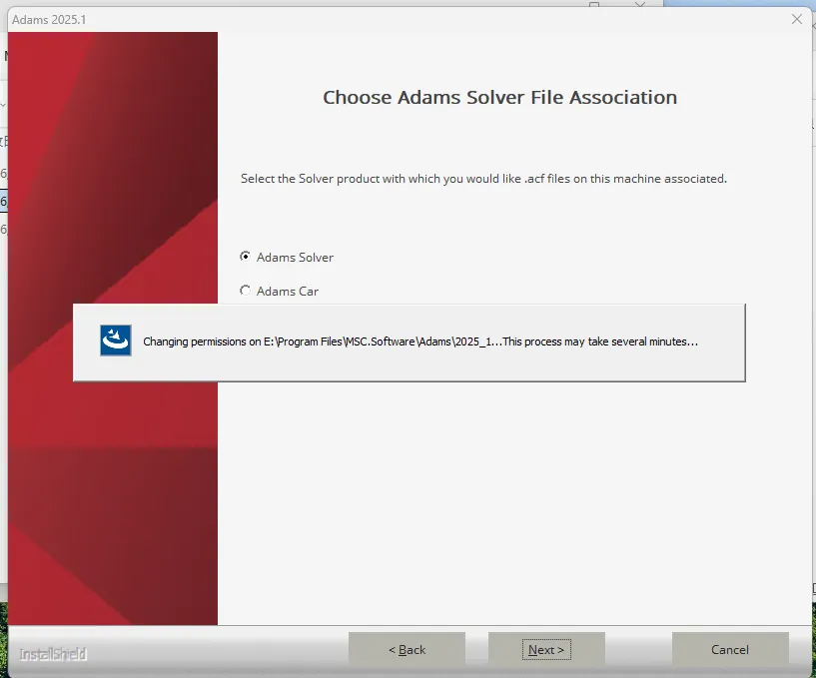
Task: Click the 'Changing permissions on E:\Program Files' message
Action: pyautogui.click(x=420, y=341)
